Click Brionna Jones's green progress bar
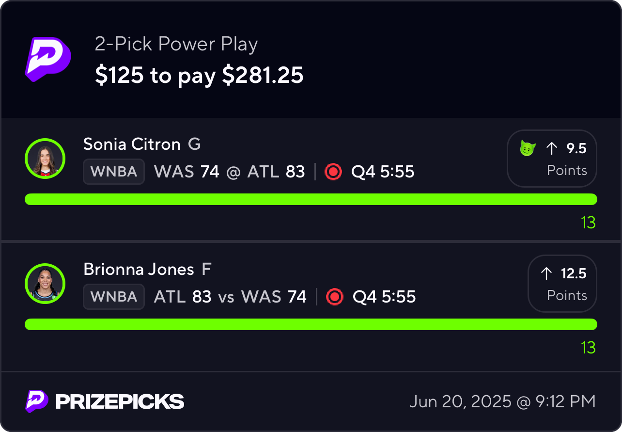 [311, 324]
